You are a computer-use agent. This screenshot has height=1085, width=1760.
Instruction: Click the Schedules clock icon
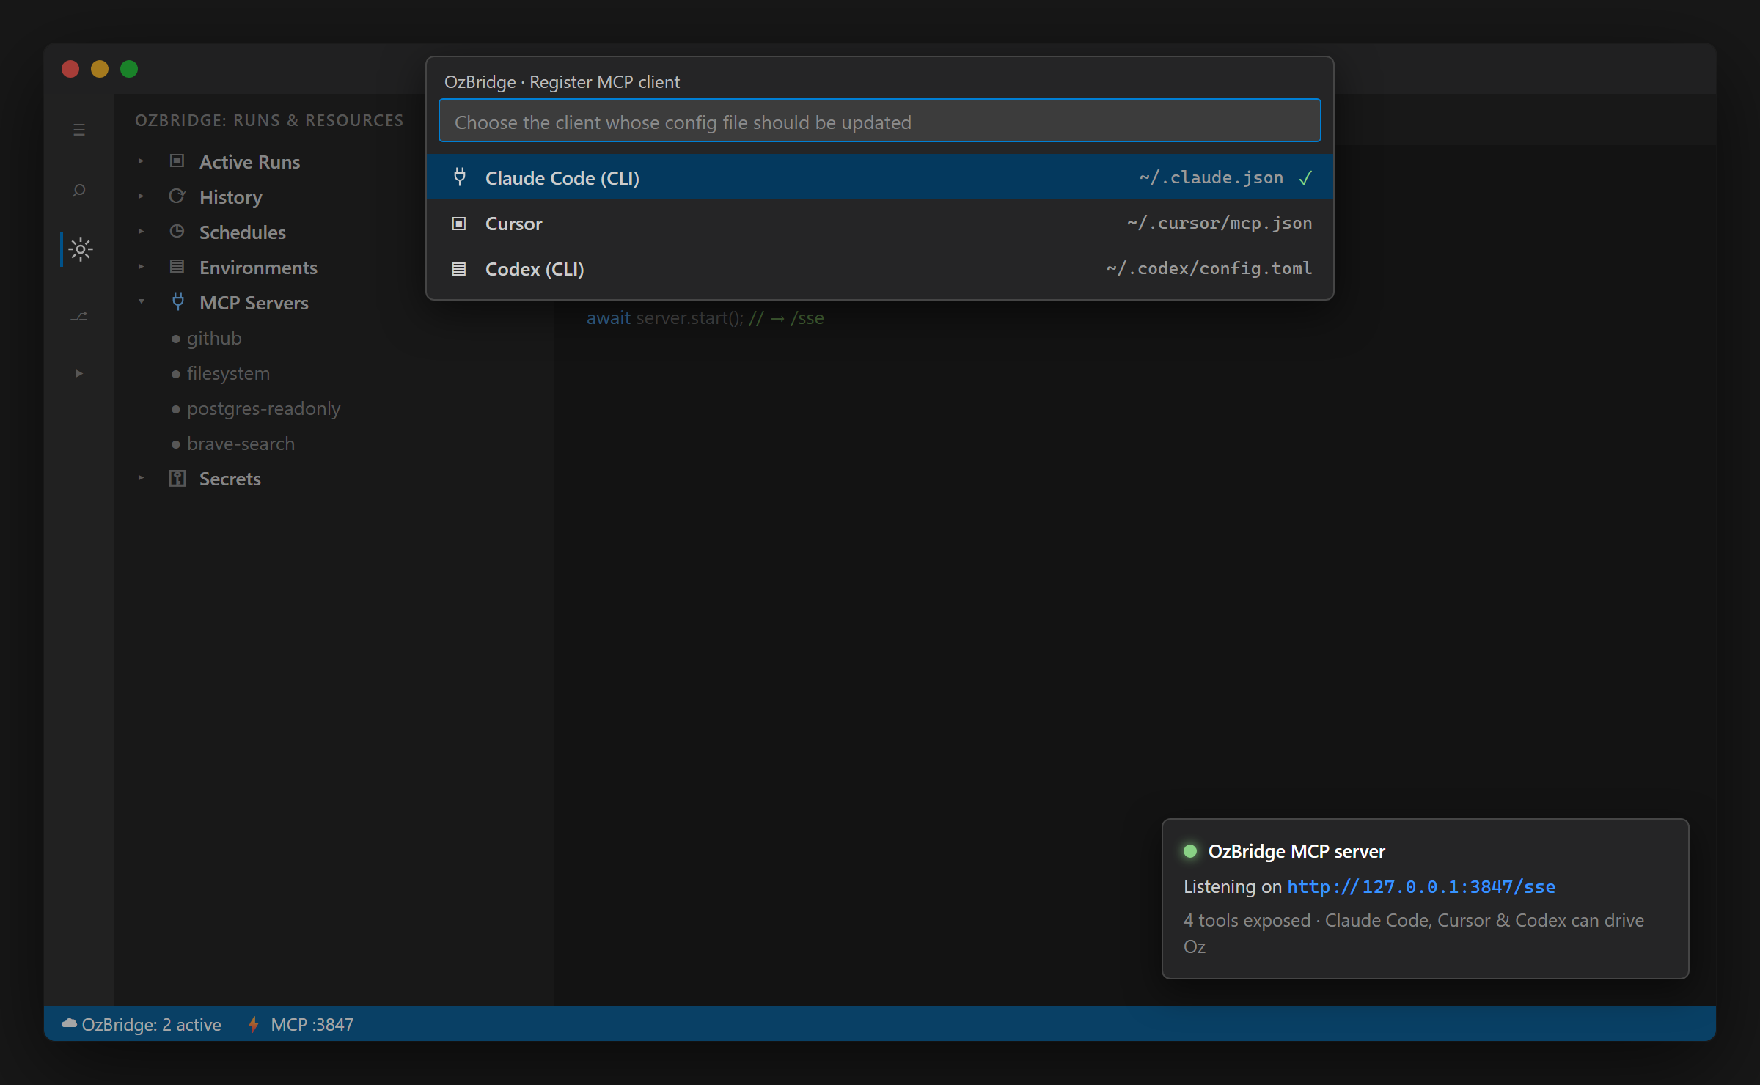[177, 231]
